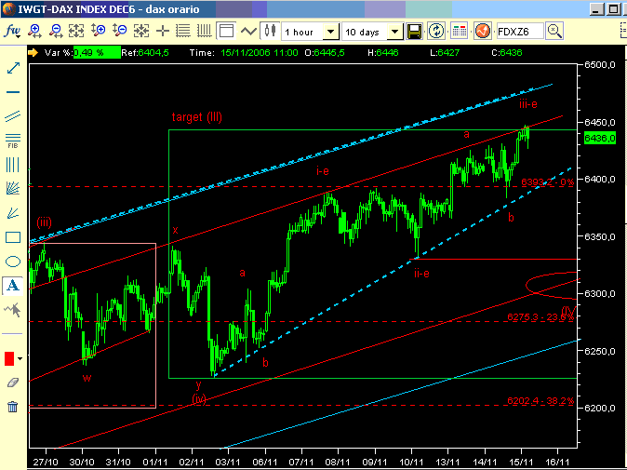Click the 13/11 date axis label
The height and width of the screenshot is (470, 627).
coord(447,462)
